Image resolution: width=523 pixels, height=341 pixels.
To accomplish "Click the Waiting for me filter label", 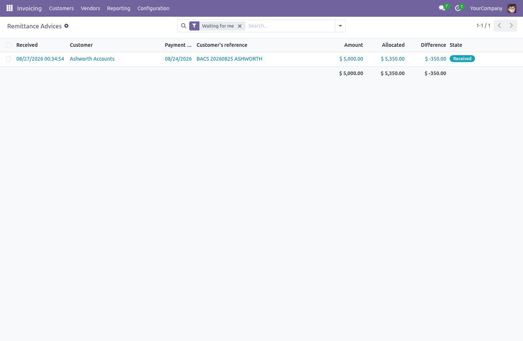I will (218, 26).
